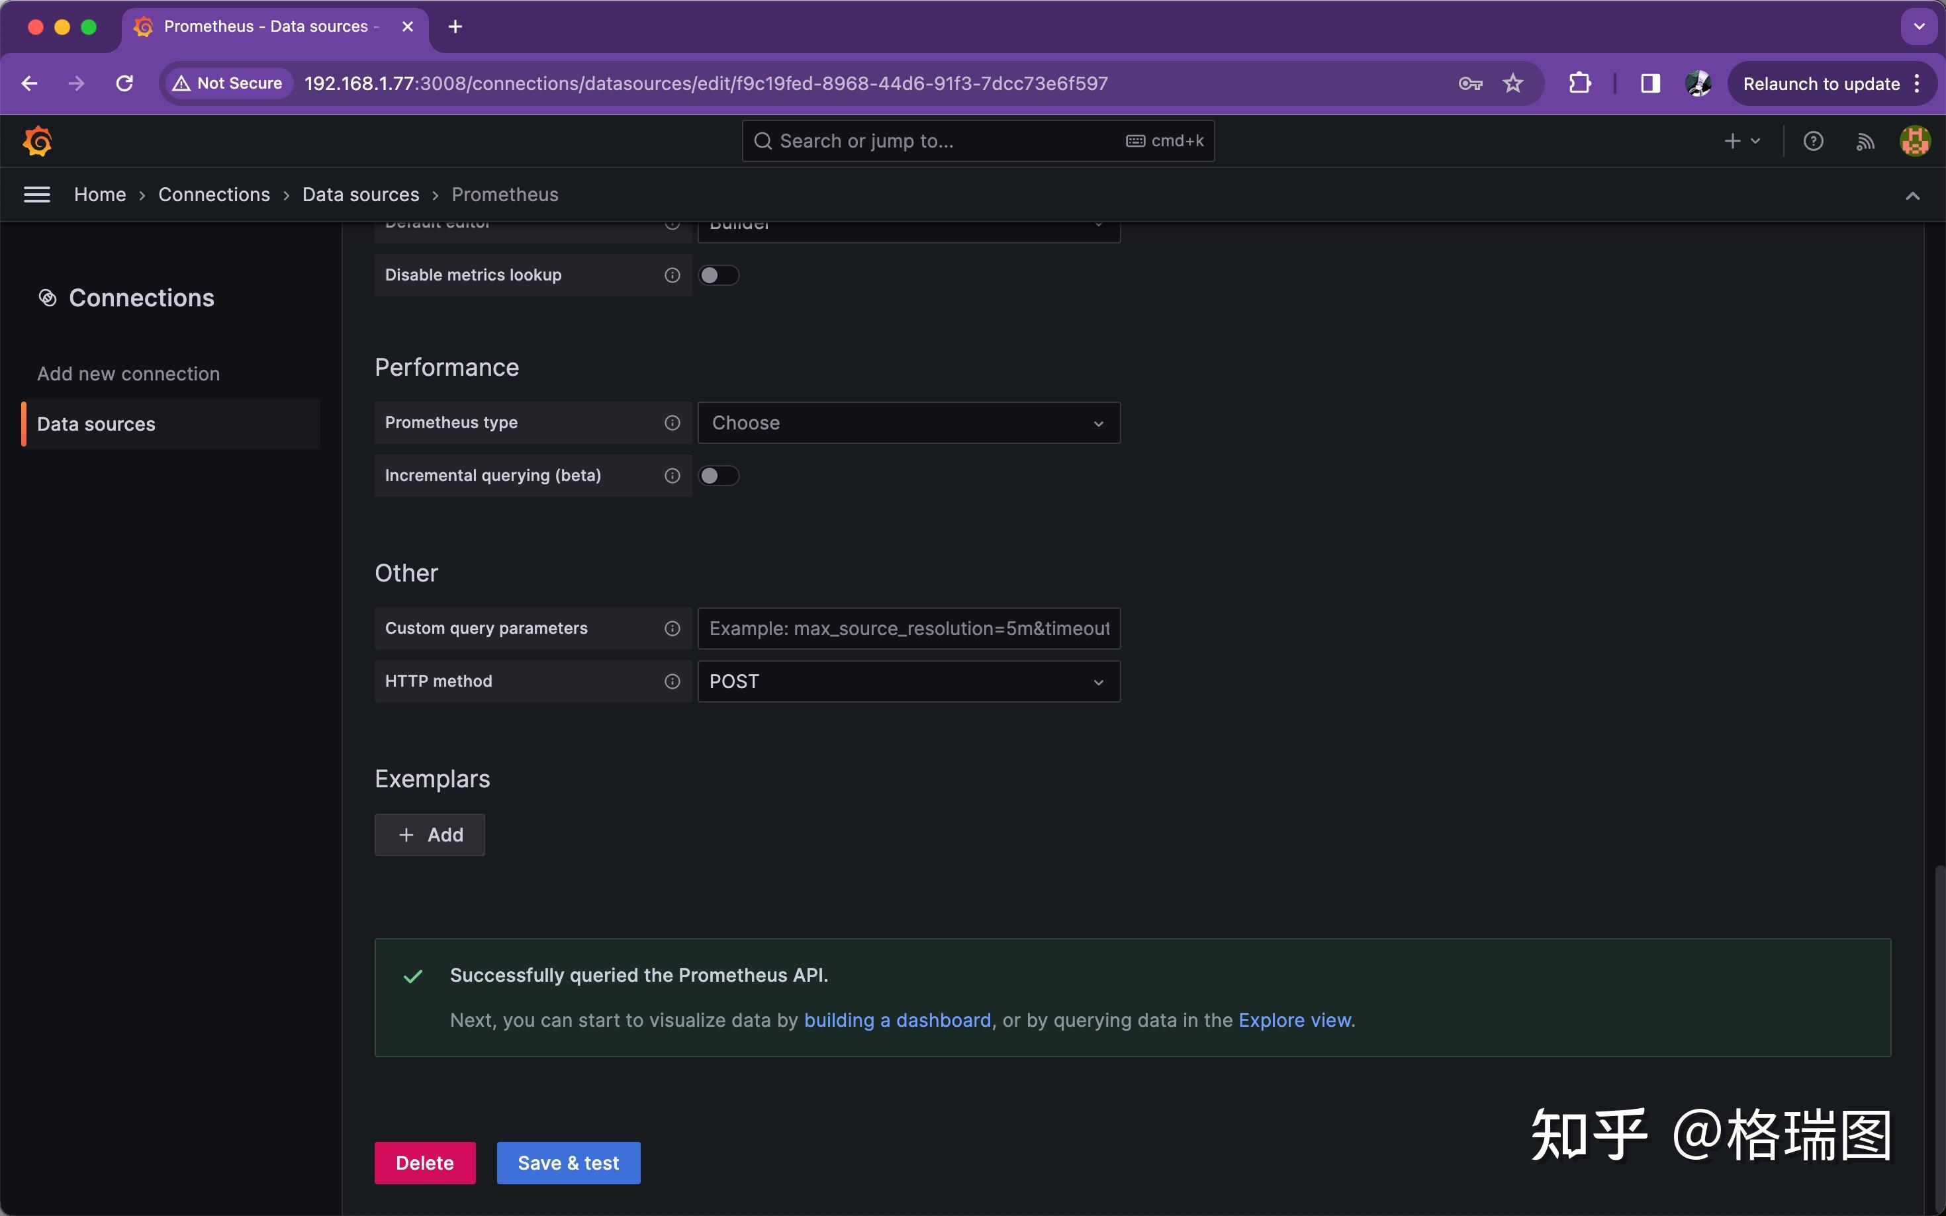This screenshot has width=1946, height=1216.
Task: Enable Disable metrics lookup toggle
Action: click(718, 275)
